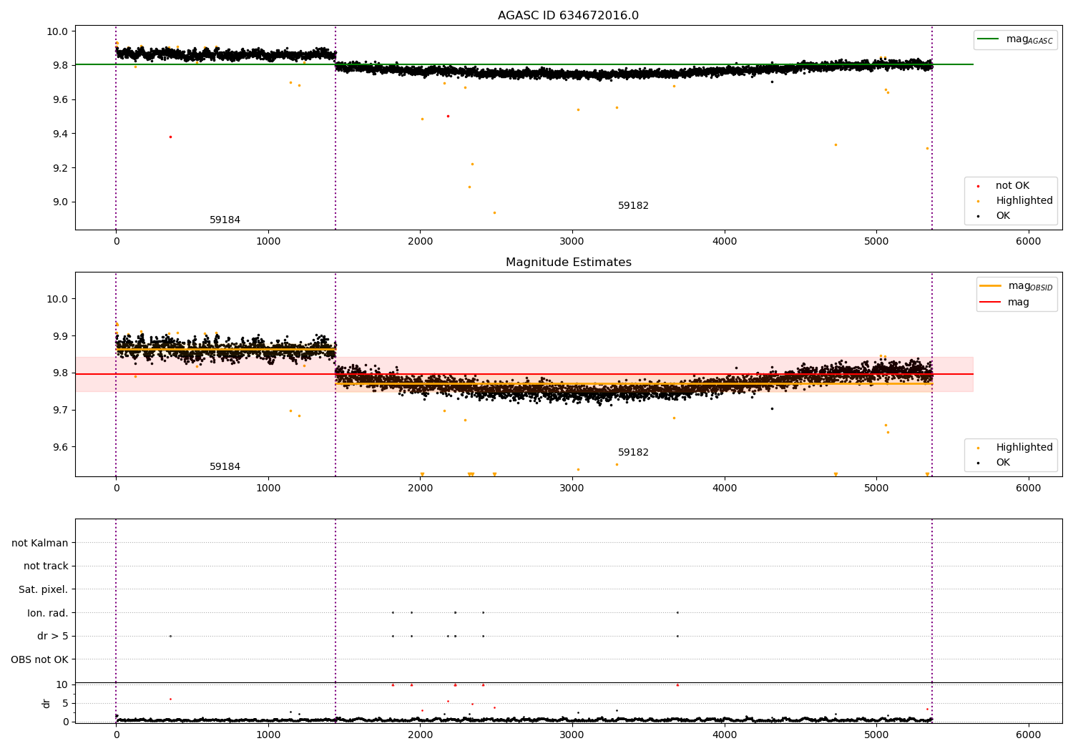Viewport: 1073px width, 751px height.
Task: Click the green line swatch in top legend
Action: click(x=989, y=39)
